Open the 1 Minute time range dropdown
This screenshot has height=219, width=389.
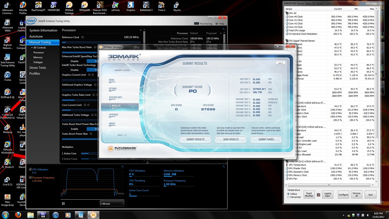pos(112,204)
